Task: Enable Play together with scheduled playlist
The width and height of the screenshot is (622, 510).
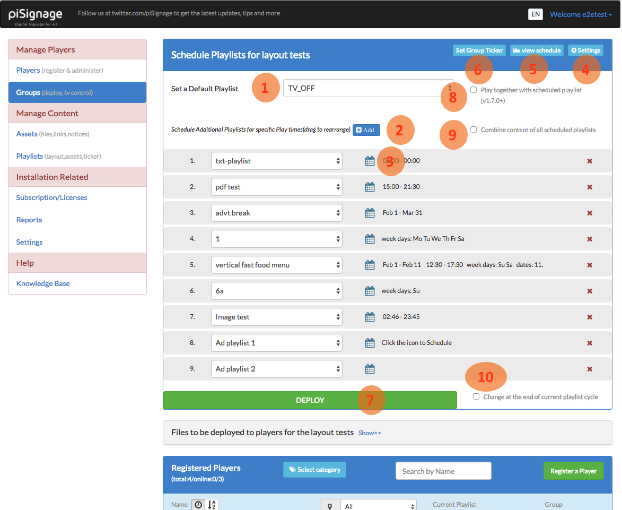Action: [x=474, y=90]
